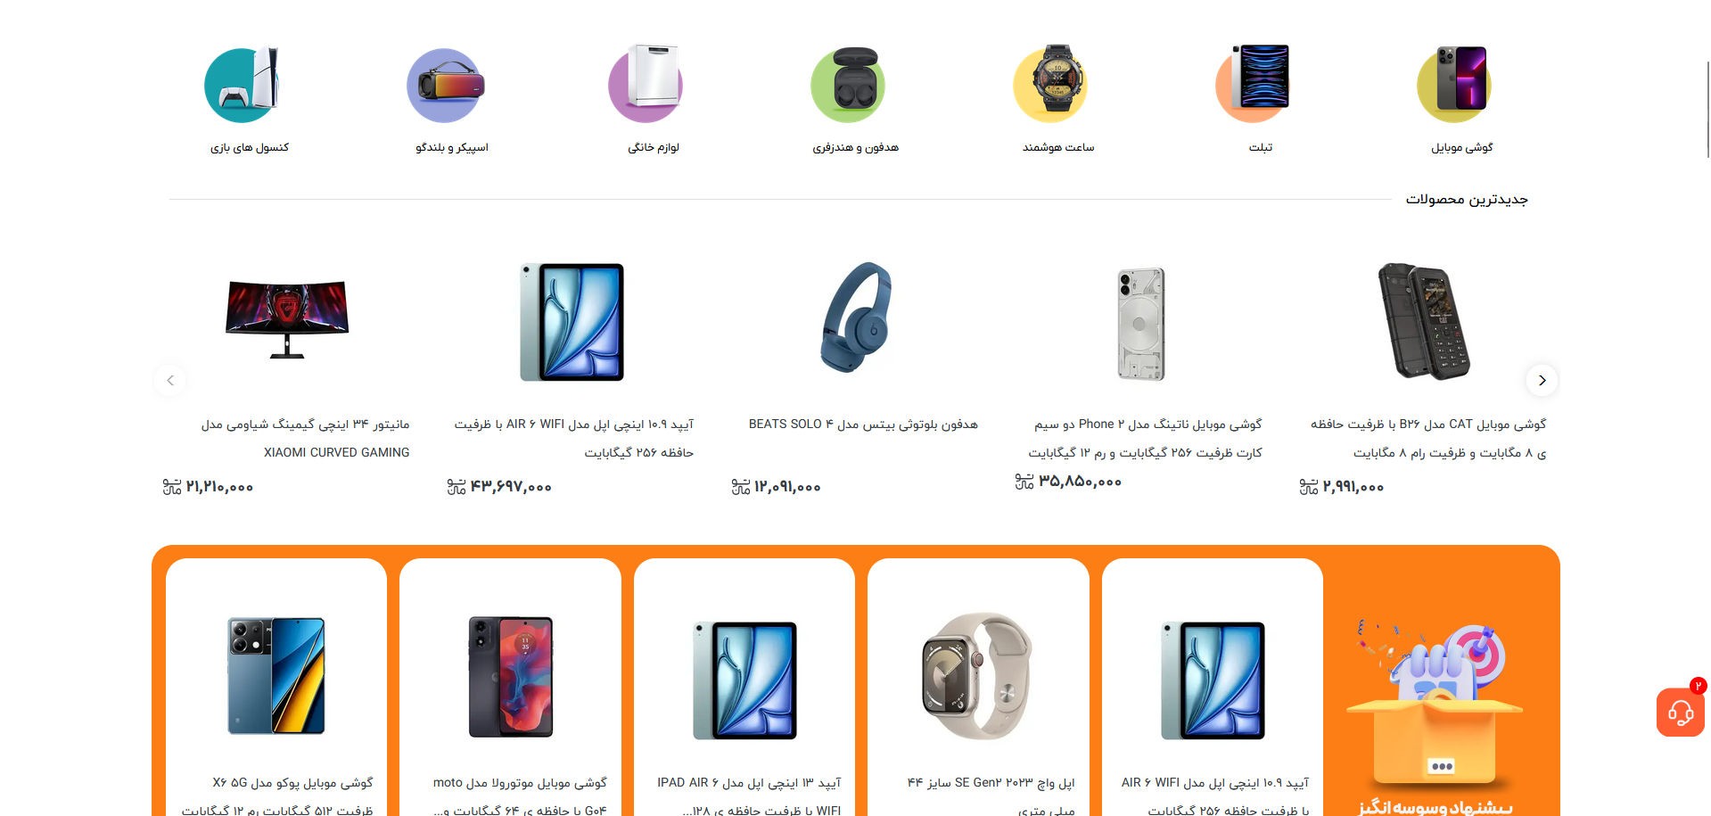Open the 13-inch iPad Air offer card

[x=744, y=688]
